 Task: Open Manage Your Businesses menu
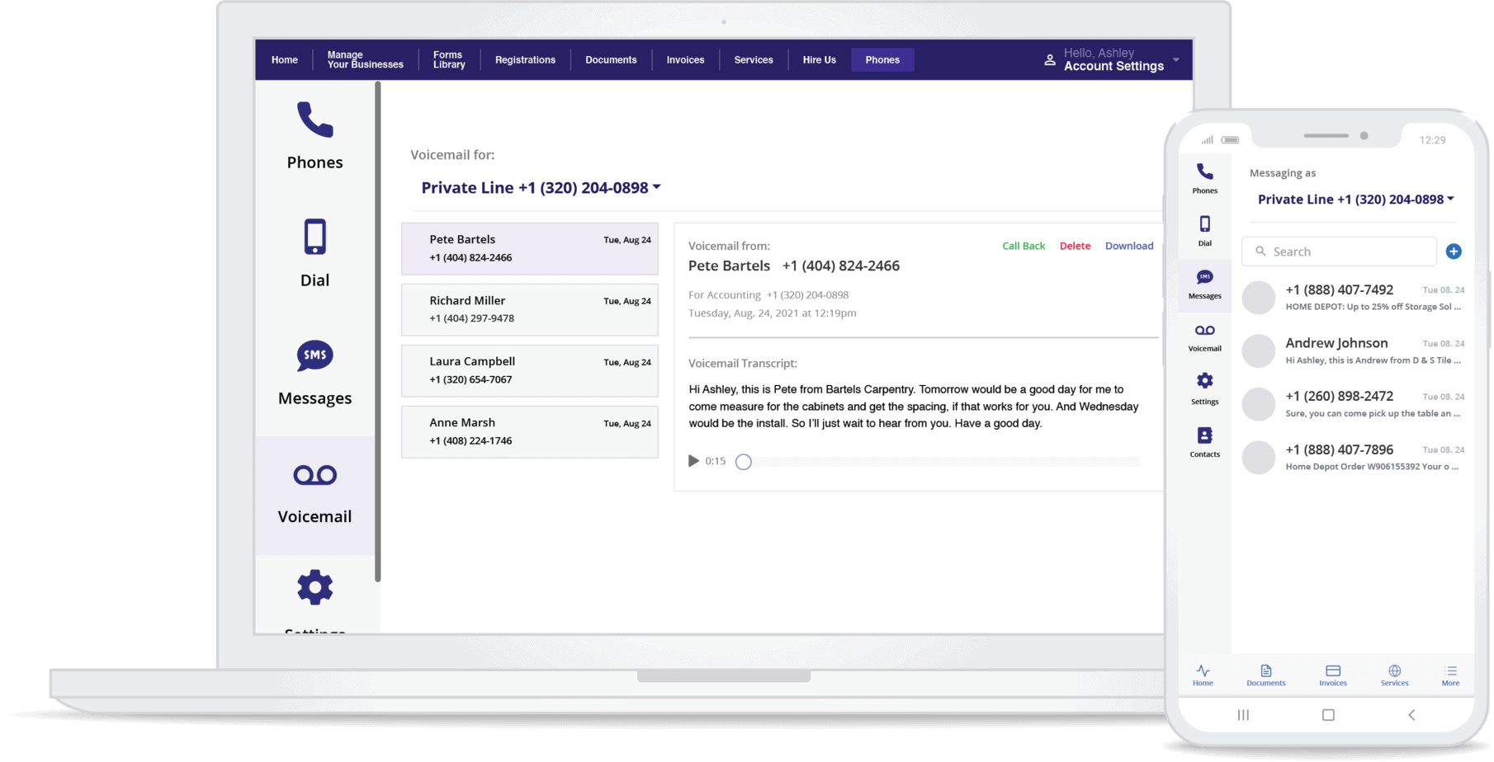(365, 59)
